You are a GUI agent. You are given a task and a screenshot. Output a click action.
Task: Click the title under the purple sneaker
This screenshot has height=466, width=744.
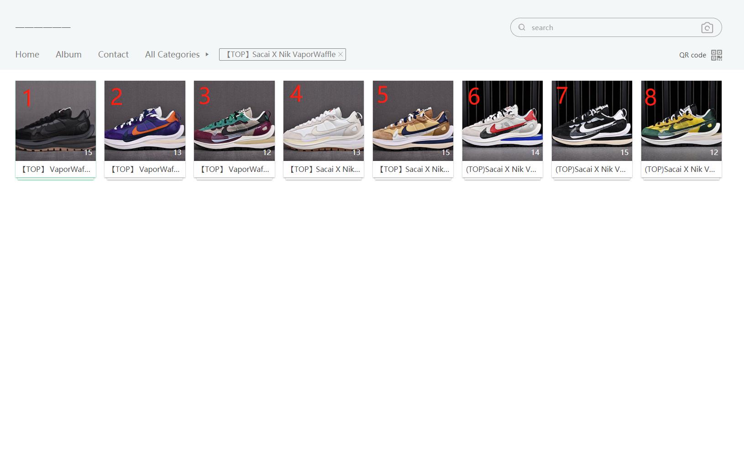click(145, 169)
